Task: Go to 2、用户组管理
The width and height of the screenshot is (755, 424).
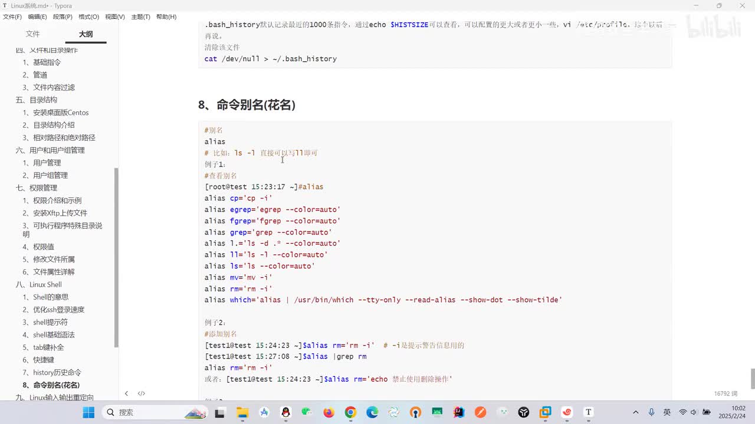Action: (x=45, y=175)
